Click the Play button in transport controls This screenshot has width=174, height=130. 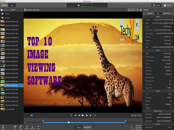tap(83, 115)
